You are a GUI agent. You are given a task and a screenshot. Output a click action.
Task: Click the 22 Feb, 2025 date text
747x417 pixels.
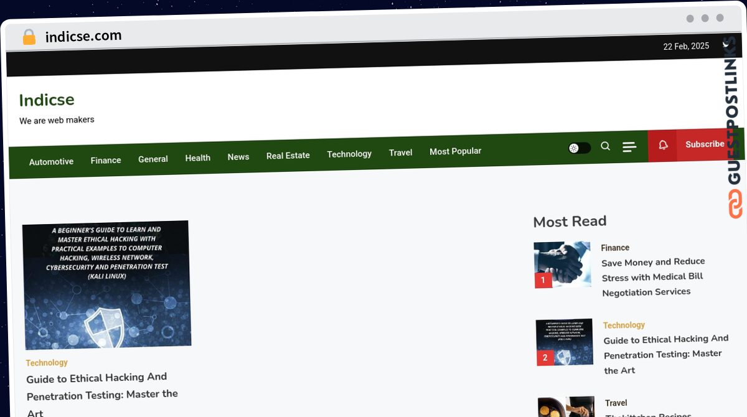pyautogui.click(x=686, y=46)
